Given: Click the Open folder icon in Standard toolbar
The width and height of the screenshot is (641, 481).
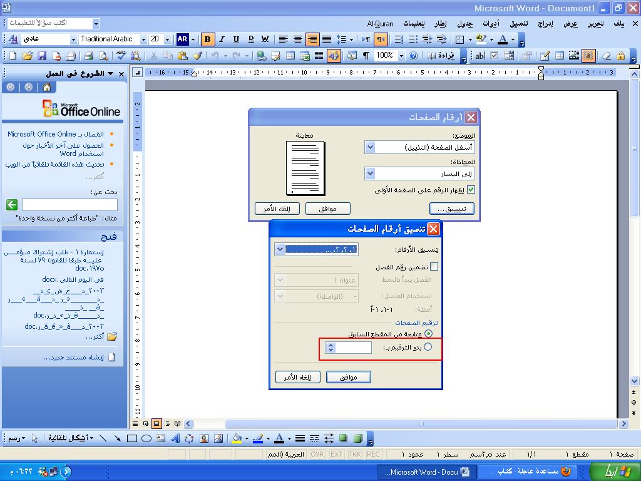Looking at the screenshot, I should coord(28,56).
